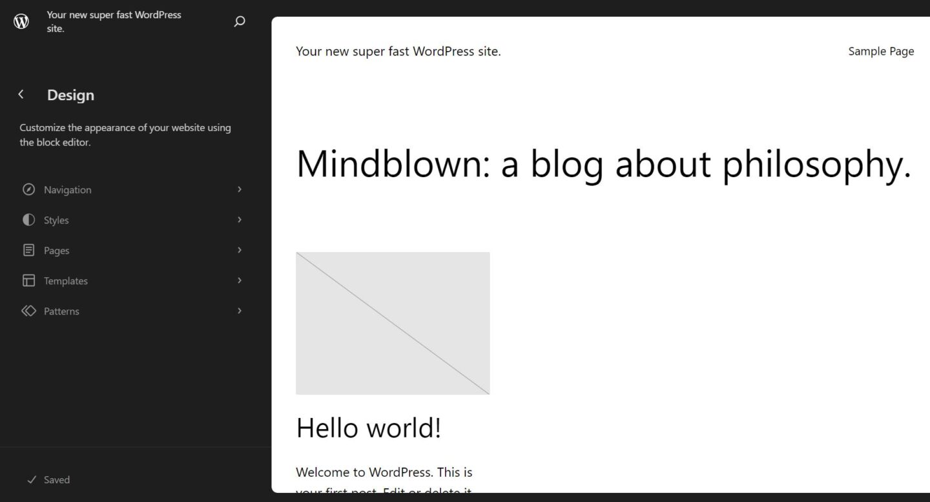The image size is (930, 502).
Task: Open the Navigation menu item
Action: coord(132,189)
